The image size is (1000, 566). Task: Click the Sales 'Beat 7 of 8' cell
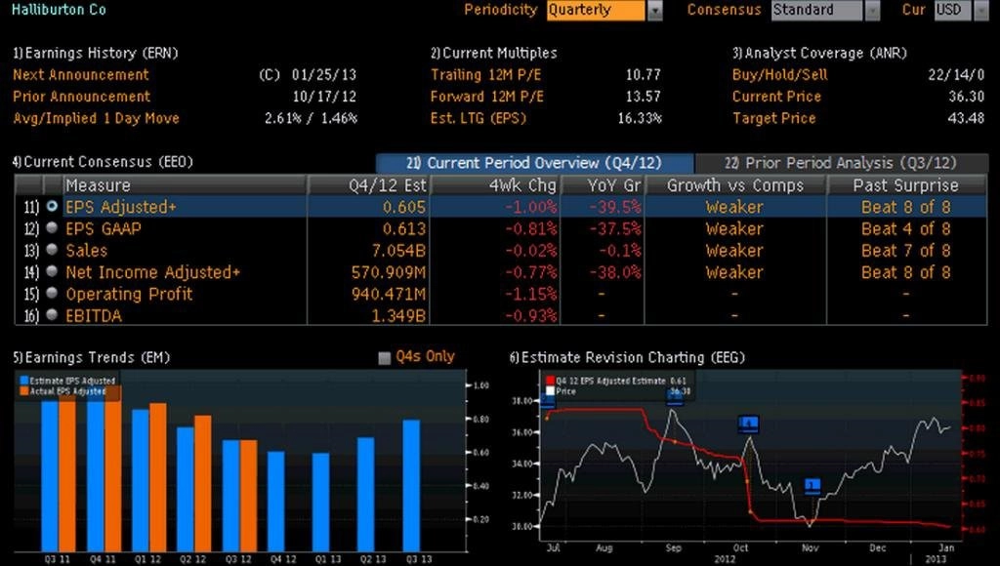coord(906,251)
